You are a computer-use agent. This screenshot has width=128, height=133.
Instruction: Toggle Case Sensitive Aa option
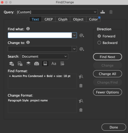click(54, 64)
